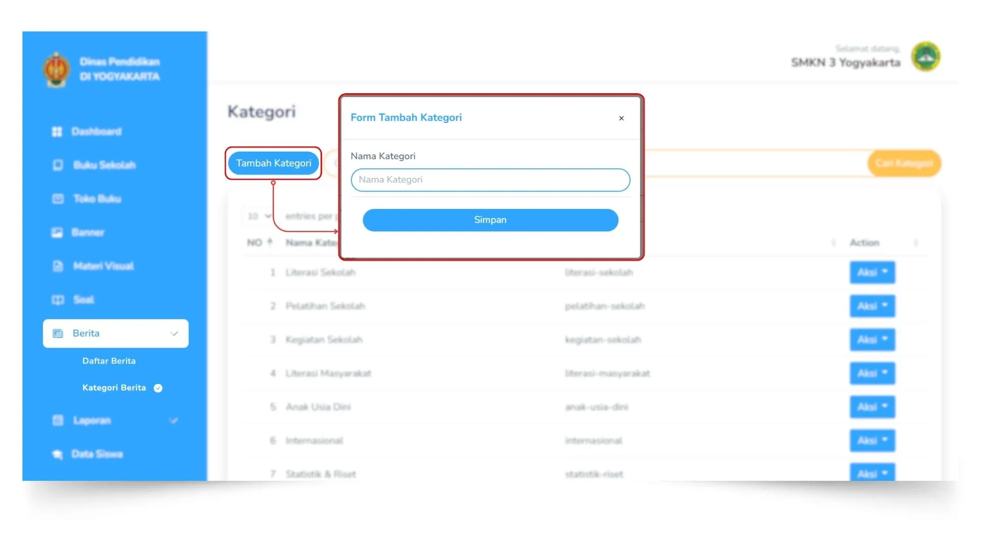
Task: Click the Materi Visual document icon
Action: coord(58,266)
